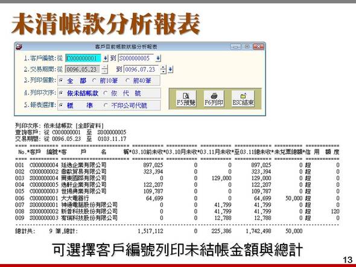Choose 依未結帳款 print order radio
This screenshot has height=267, width=356.
pos(61,93)
